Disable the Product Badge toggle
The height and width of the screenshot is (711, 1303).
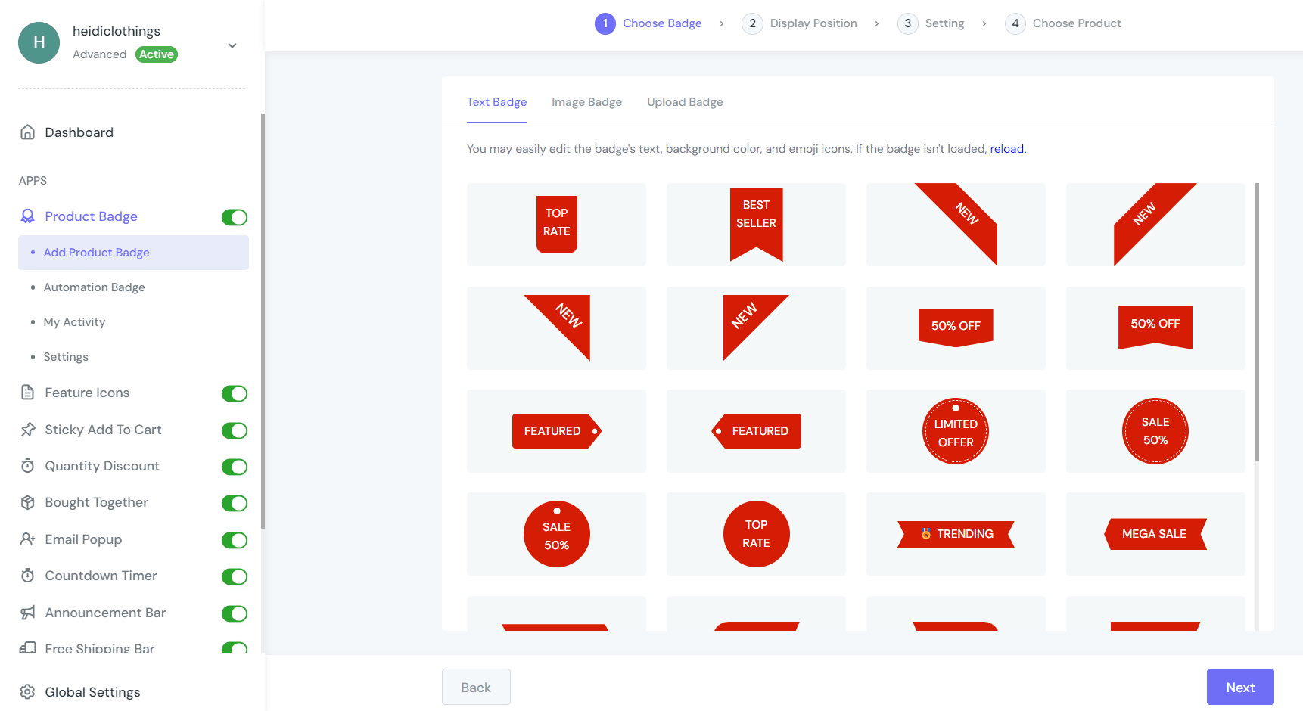click(235, 218)
